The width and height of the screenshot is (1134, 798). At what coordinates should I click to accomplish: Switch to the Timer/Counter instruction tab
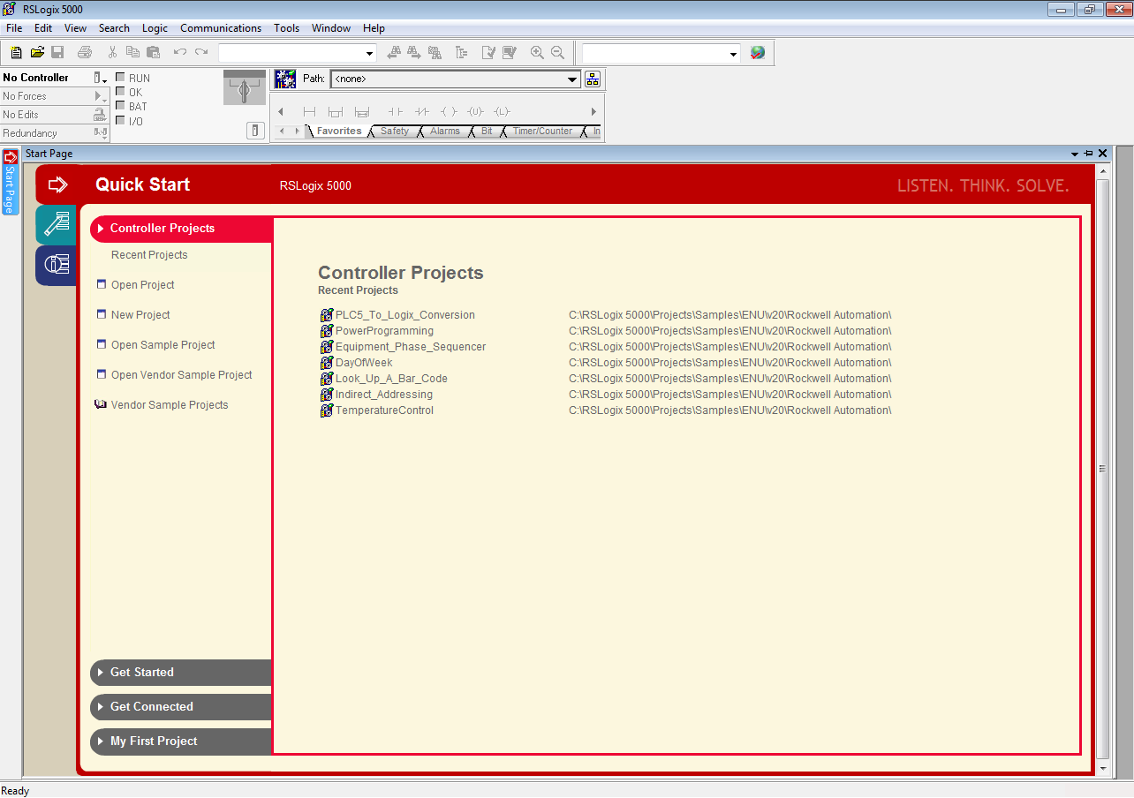pos(542,131)
